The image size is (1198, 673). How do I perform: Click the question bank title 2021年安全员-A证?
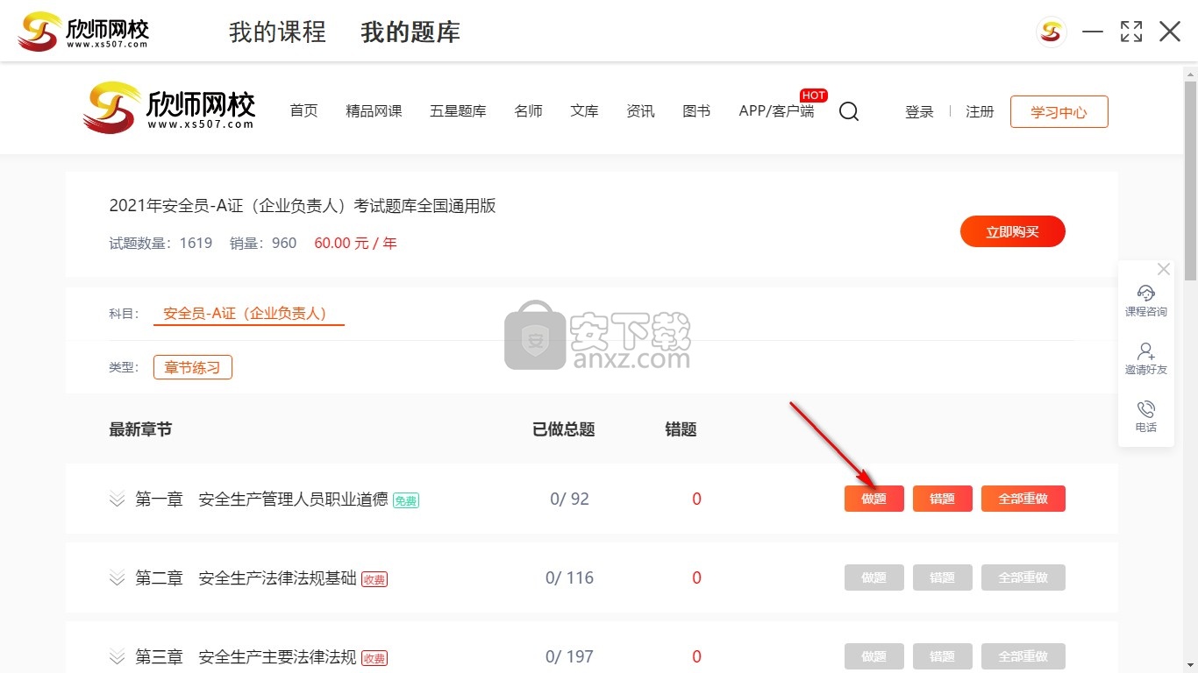click(x=303, y=206)
